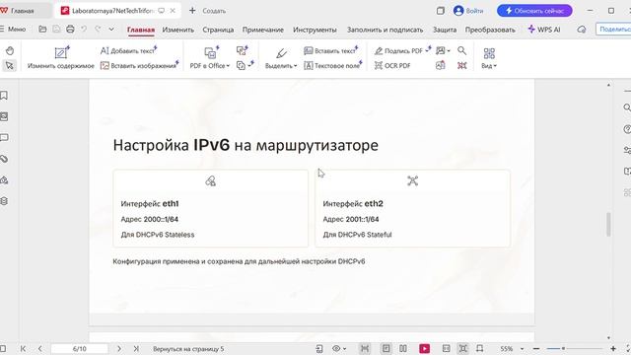631x355 pixels.
Task: Open Layers panel in left sidebar
Action: (4, 201)
